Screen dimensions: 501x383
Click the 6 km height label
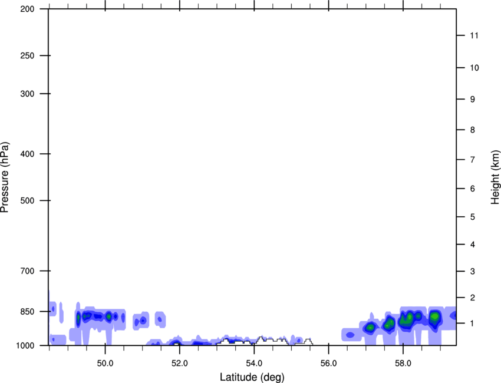click(473, 189)
